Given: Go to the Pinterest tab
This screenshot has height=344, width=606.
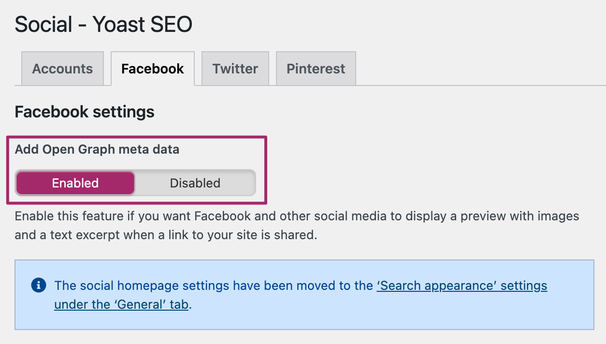Looking at the screenshot, I should click(316, 69).
